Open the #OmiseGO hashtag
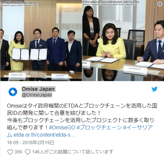164x157 pixels. coord(62,127)
